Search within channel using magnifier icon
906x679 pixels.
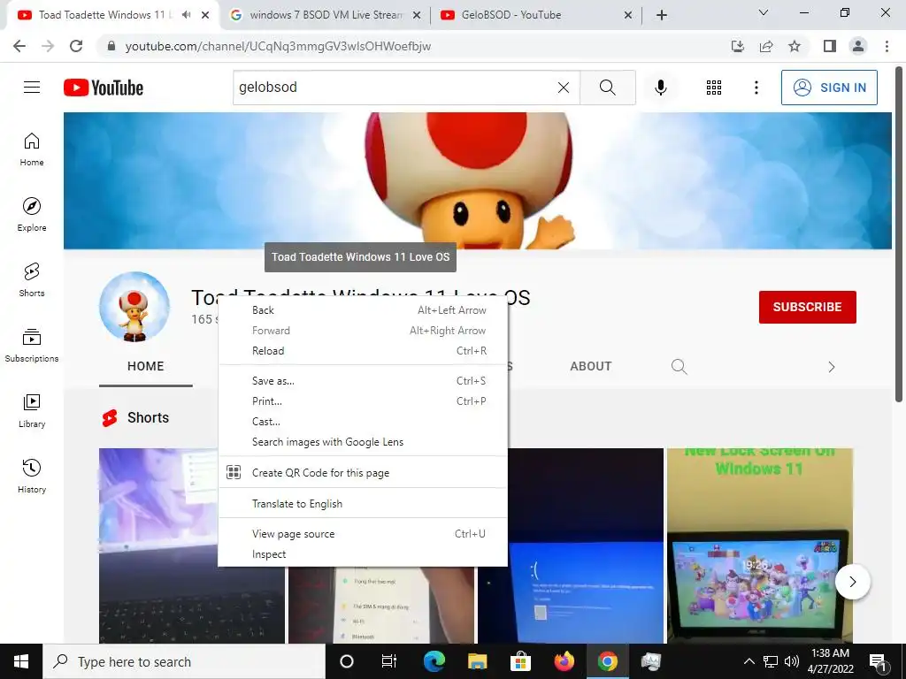[679, 367]
